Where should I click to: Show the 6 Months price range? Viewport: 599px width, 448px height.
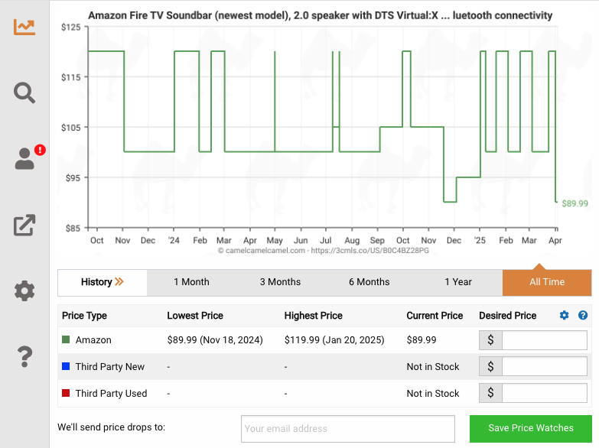click(369, 282)
